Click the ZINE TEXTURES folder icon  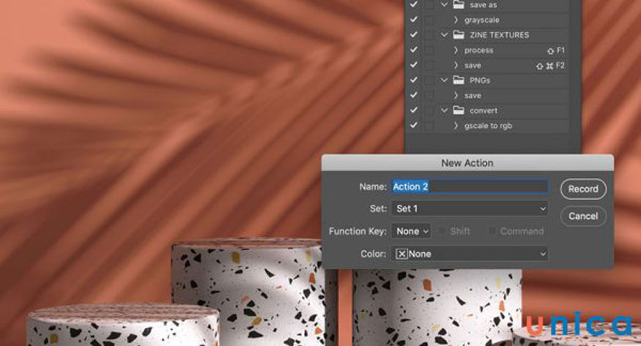[459, 34]
